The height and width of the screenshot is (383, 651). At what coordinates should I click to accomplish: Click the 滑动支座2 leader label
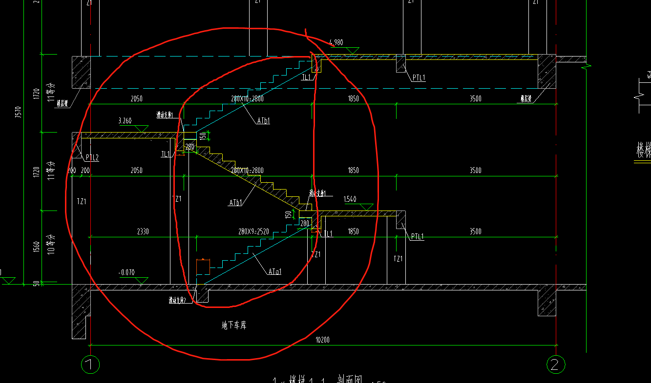[178, 301]
